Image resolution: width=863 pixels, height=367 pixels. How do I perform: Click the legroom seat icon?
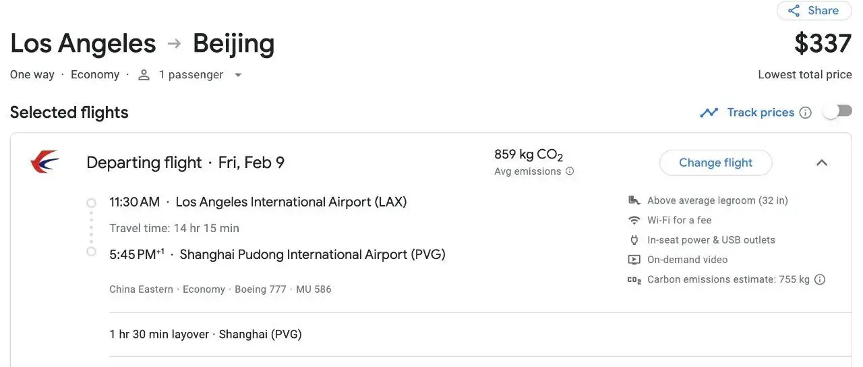point(634,200)
